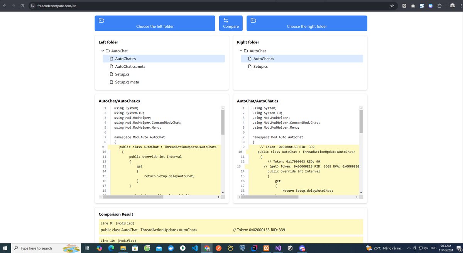Click line 9 'public class AutoChat' in the left pane

(168, 147)
